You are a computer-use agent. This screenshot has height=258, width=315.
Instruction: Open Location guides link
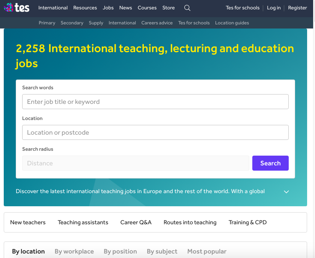pyautogui.click(x=232, y=23)
